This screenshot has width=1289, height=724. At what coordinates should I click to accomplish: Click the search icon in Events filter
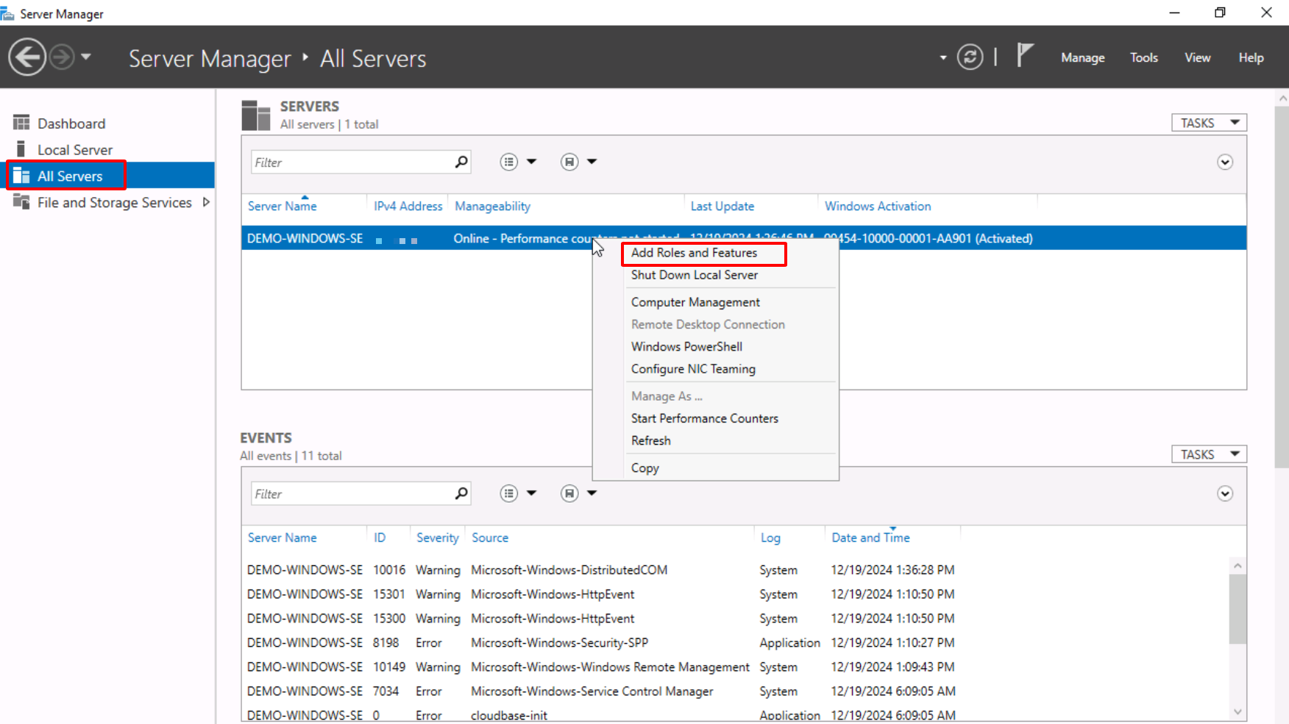click(461, 494)
